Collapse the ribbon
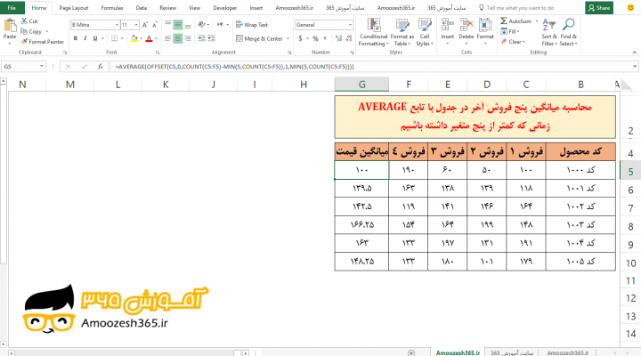This screenshot has width=641, height=356. (635, 53)
